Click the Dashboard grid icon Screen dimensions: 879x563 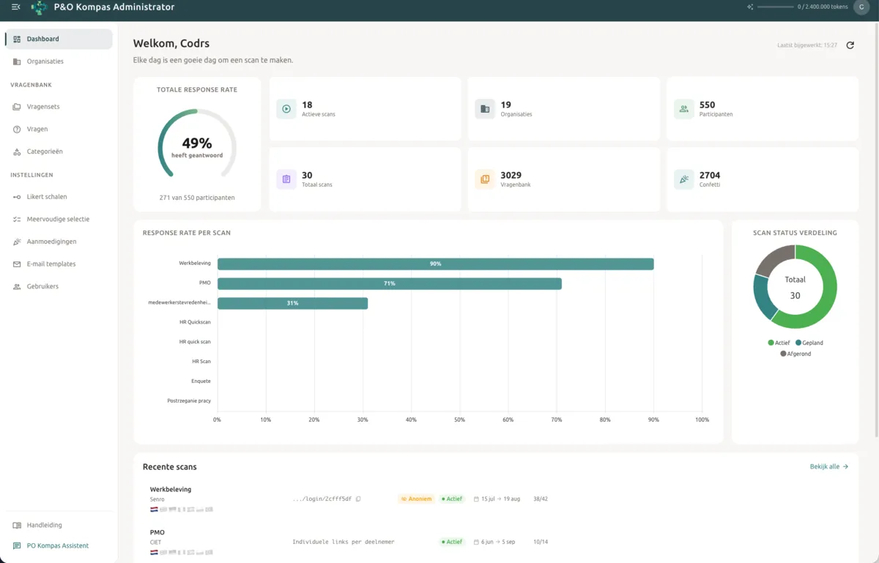pos(17,40)
